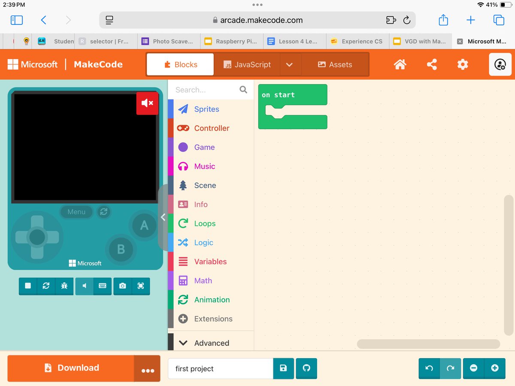Viewport: 515px width, 386px height.
Task: Click the Microsoft logo link
Action: (x=33, y=64)
